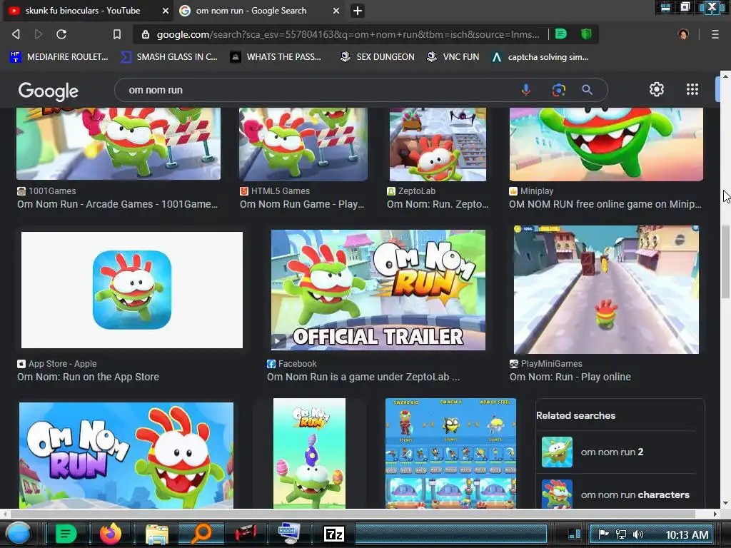Open the Official Trailer Facebook video thumbnail
731x548 pixels.
pyautogui.click(x=378, y=290)
